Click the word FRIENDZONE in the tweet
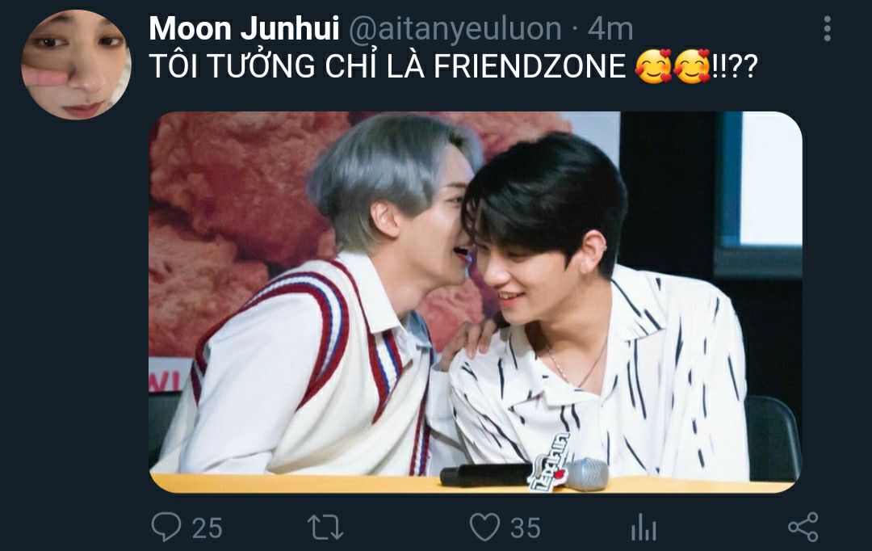Viewport: 872px width, 551px height. (530, 67)
